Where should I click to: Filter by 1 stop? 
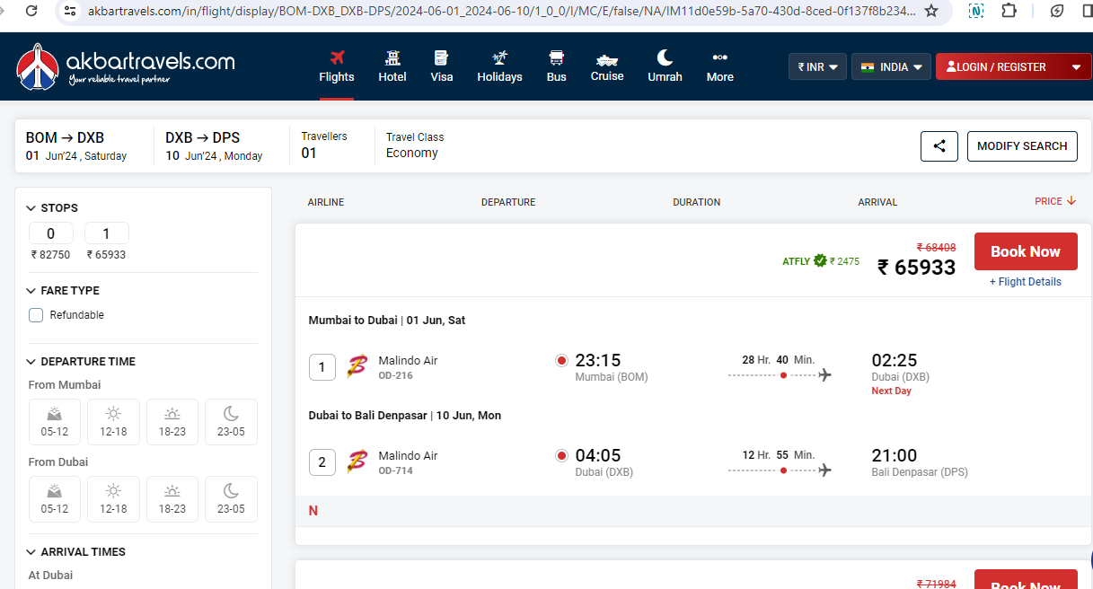coord(107,233)
